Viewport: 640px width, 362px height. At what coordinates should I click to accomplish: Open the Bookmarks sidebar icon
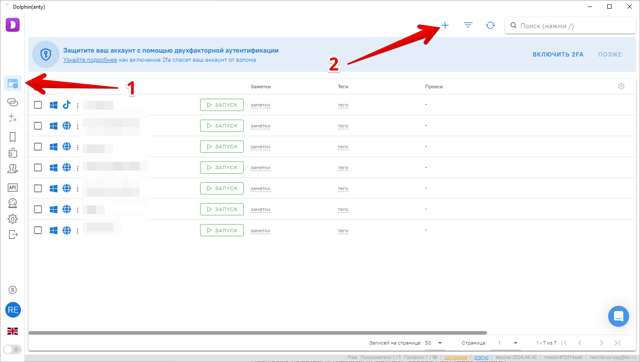13,137
